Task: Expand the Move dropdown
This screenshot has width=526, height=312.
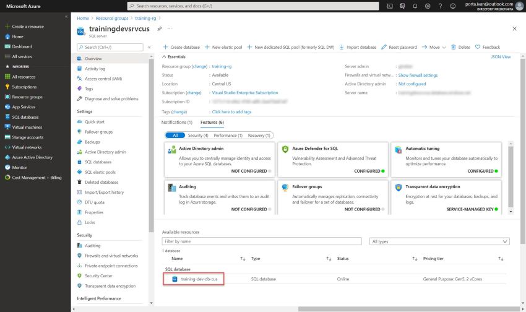Action: tap(434, 47)
